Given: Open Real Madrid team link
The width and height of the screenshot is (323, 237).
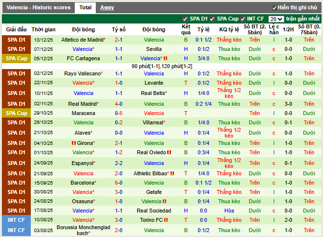Looking at the screenshot, I should click(83, 104).
